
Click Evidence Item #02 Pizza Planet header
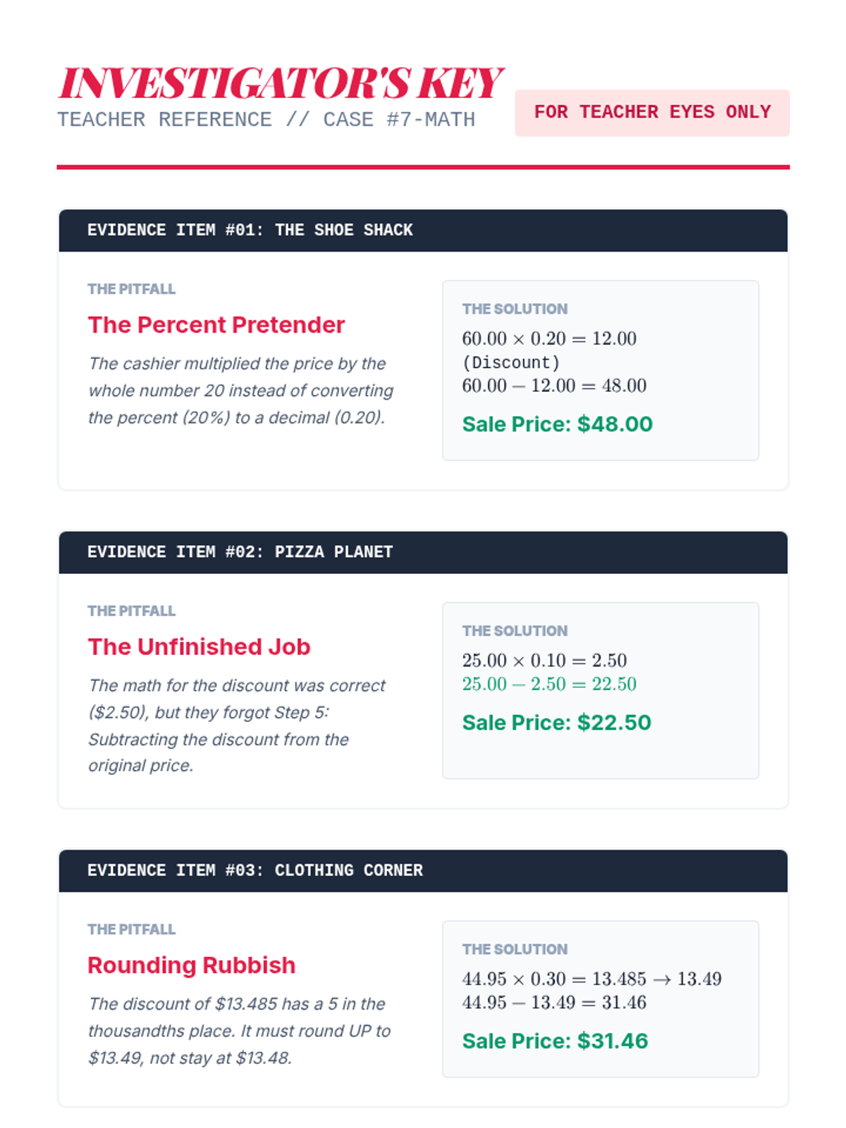coord(423,552)
